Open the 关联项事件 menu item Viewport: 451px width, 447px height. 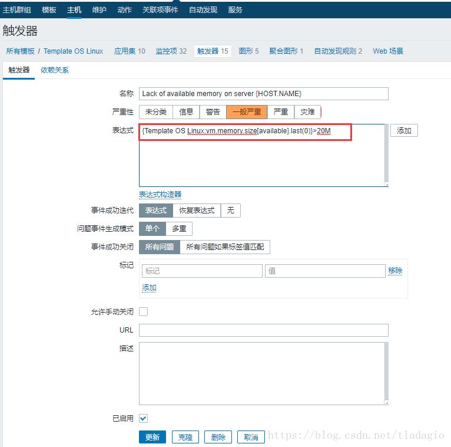[x=160, y=10]
